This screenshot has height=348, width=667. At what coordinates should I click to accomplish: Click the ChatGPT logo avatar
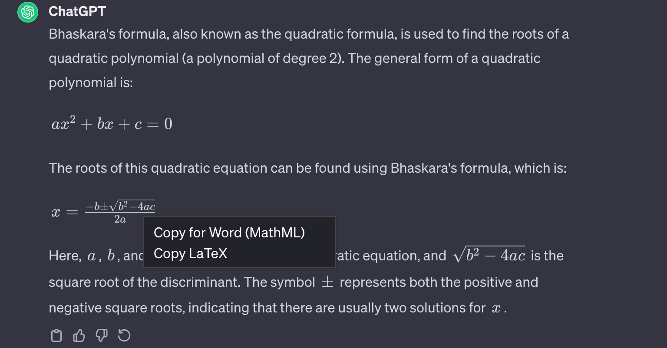28,12
